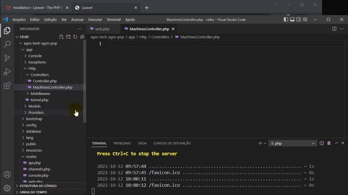Open the terminal selector dropdown '1: php'
Screen dimensions: 348x195
click(293, 144)
